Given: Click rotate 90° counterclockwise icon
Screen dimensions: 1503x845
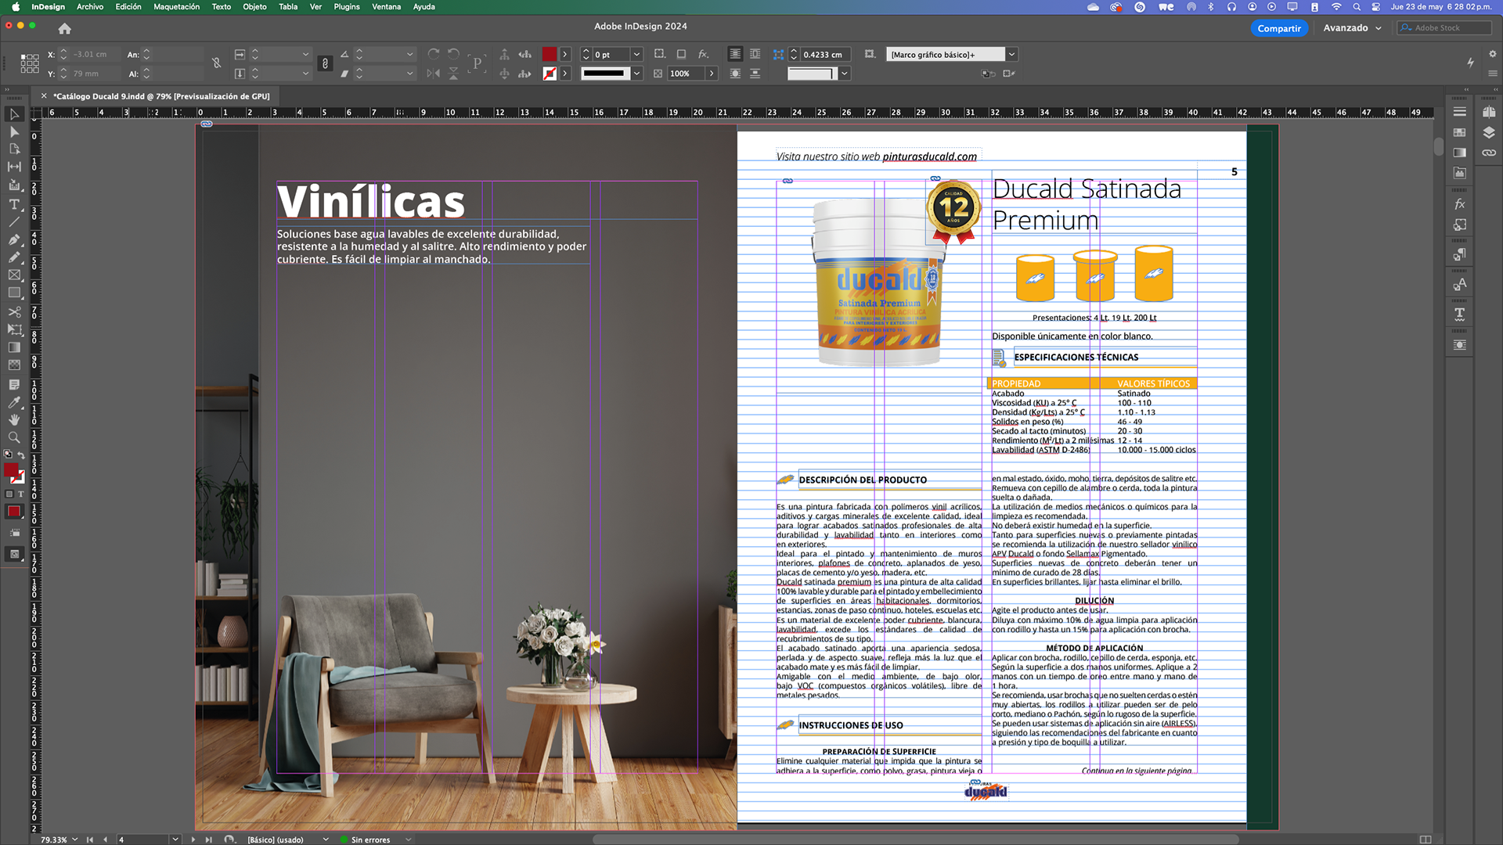Looking at the screenshot, I should (453, 54).
